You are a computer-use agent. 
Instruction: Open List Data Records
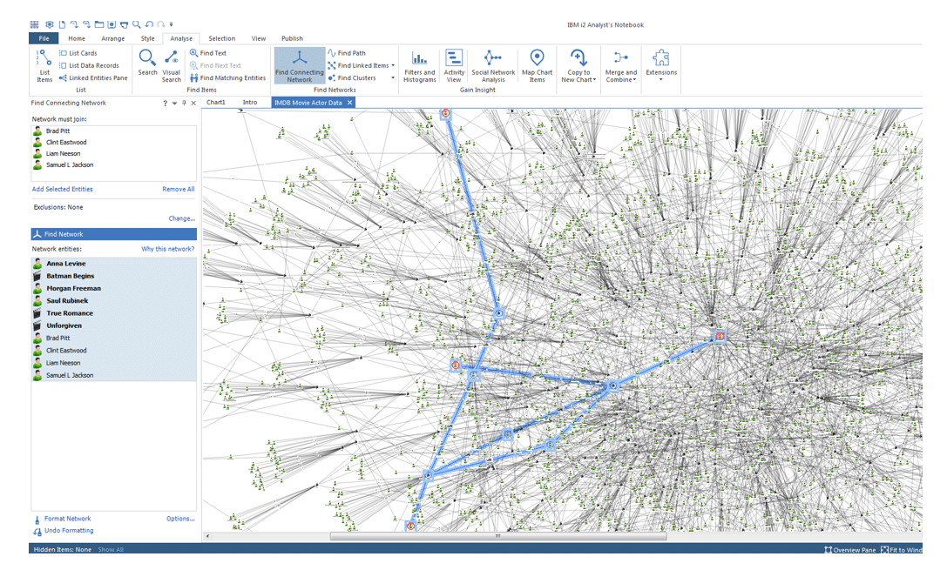(x=89, y=66)
